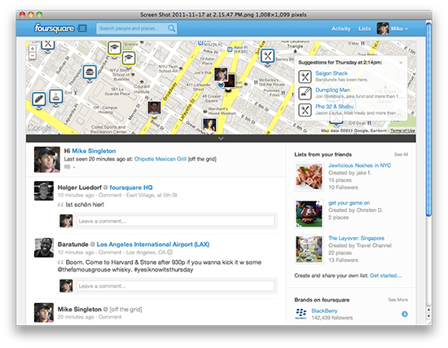The width and height of the screenshot is (448, 348).
Task: Collapse the map with the chevron bar
Action: 221,139
